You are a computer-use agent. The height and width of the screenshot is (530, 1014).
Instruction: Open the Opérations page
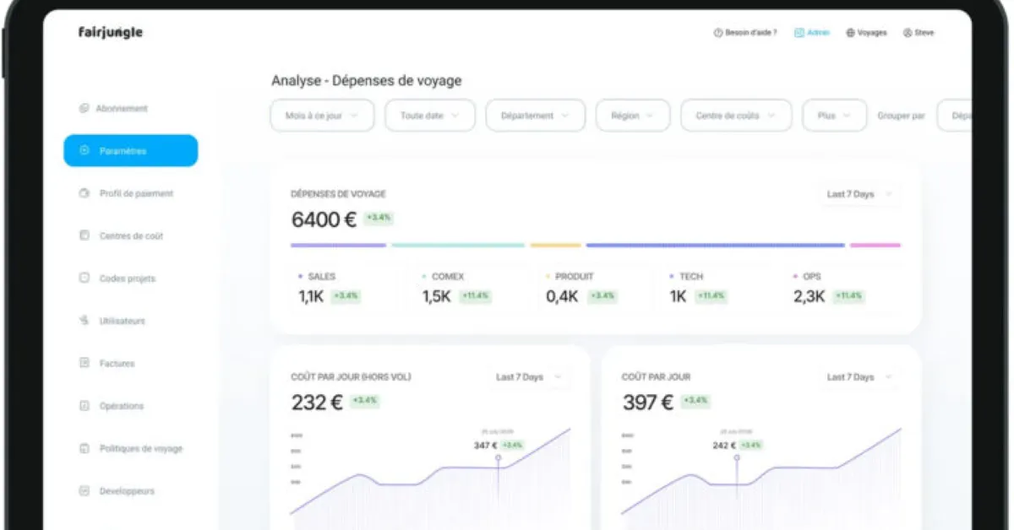(x=121, y=406)
